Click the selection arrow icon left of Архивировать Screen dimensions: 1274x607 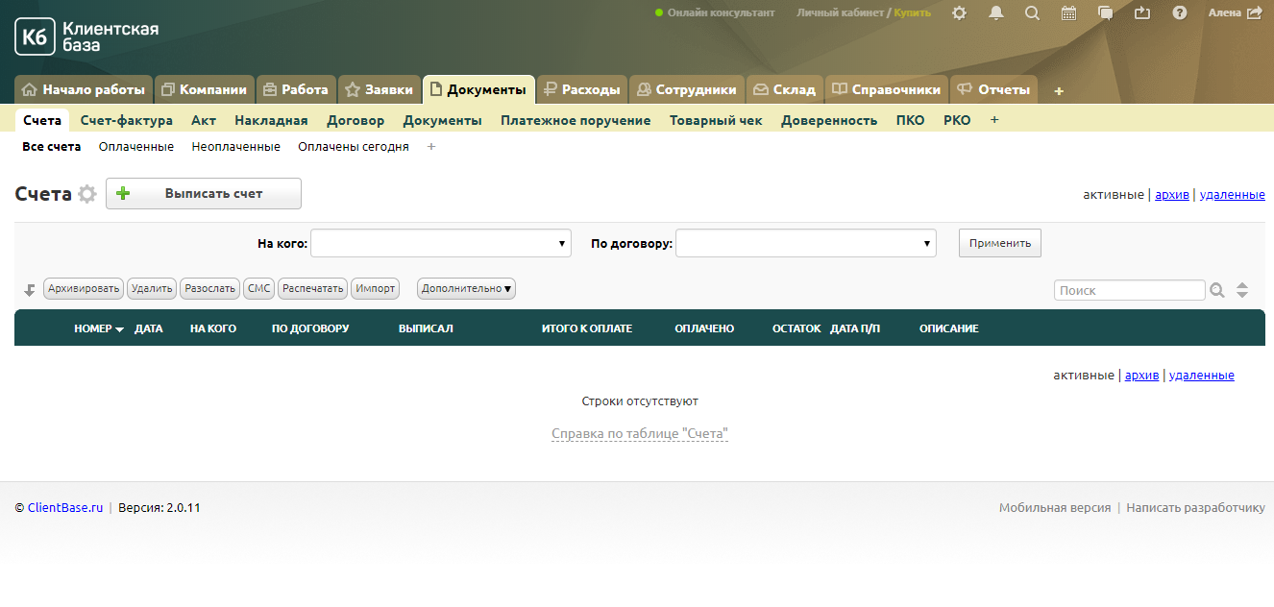(x=30, y=289)
